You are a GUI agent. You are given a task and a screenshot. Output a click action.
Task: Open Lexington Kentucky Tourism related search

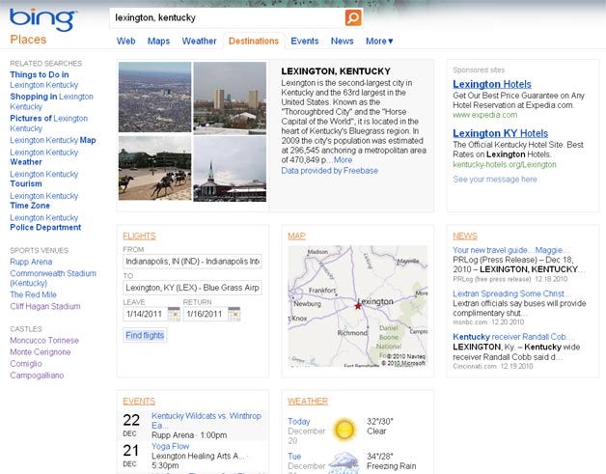point(44,179)
